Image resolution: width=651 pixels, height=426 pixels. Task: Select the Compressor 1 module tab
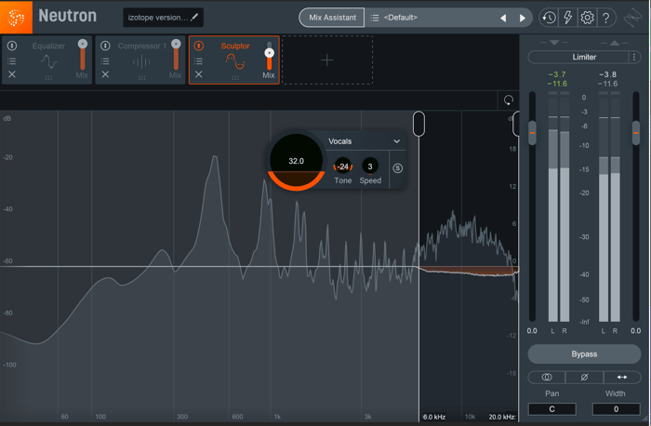(140, 60)
